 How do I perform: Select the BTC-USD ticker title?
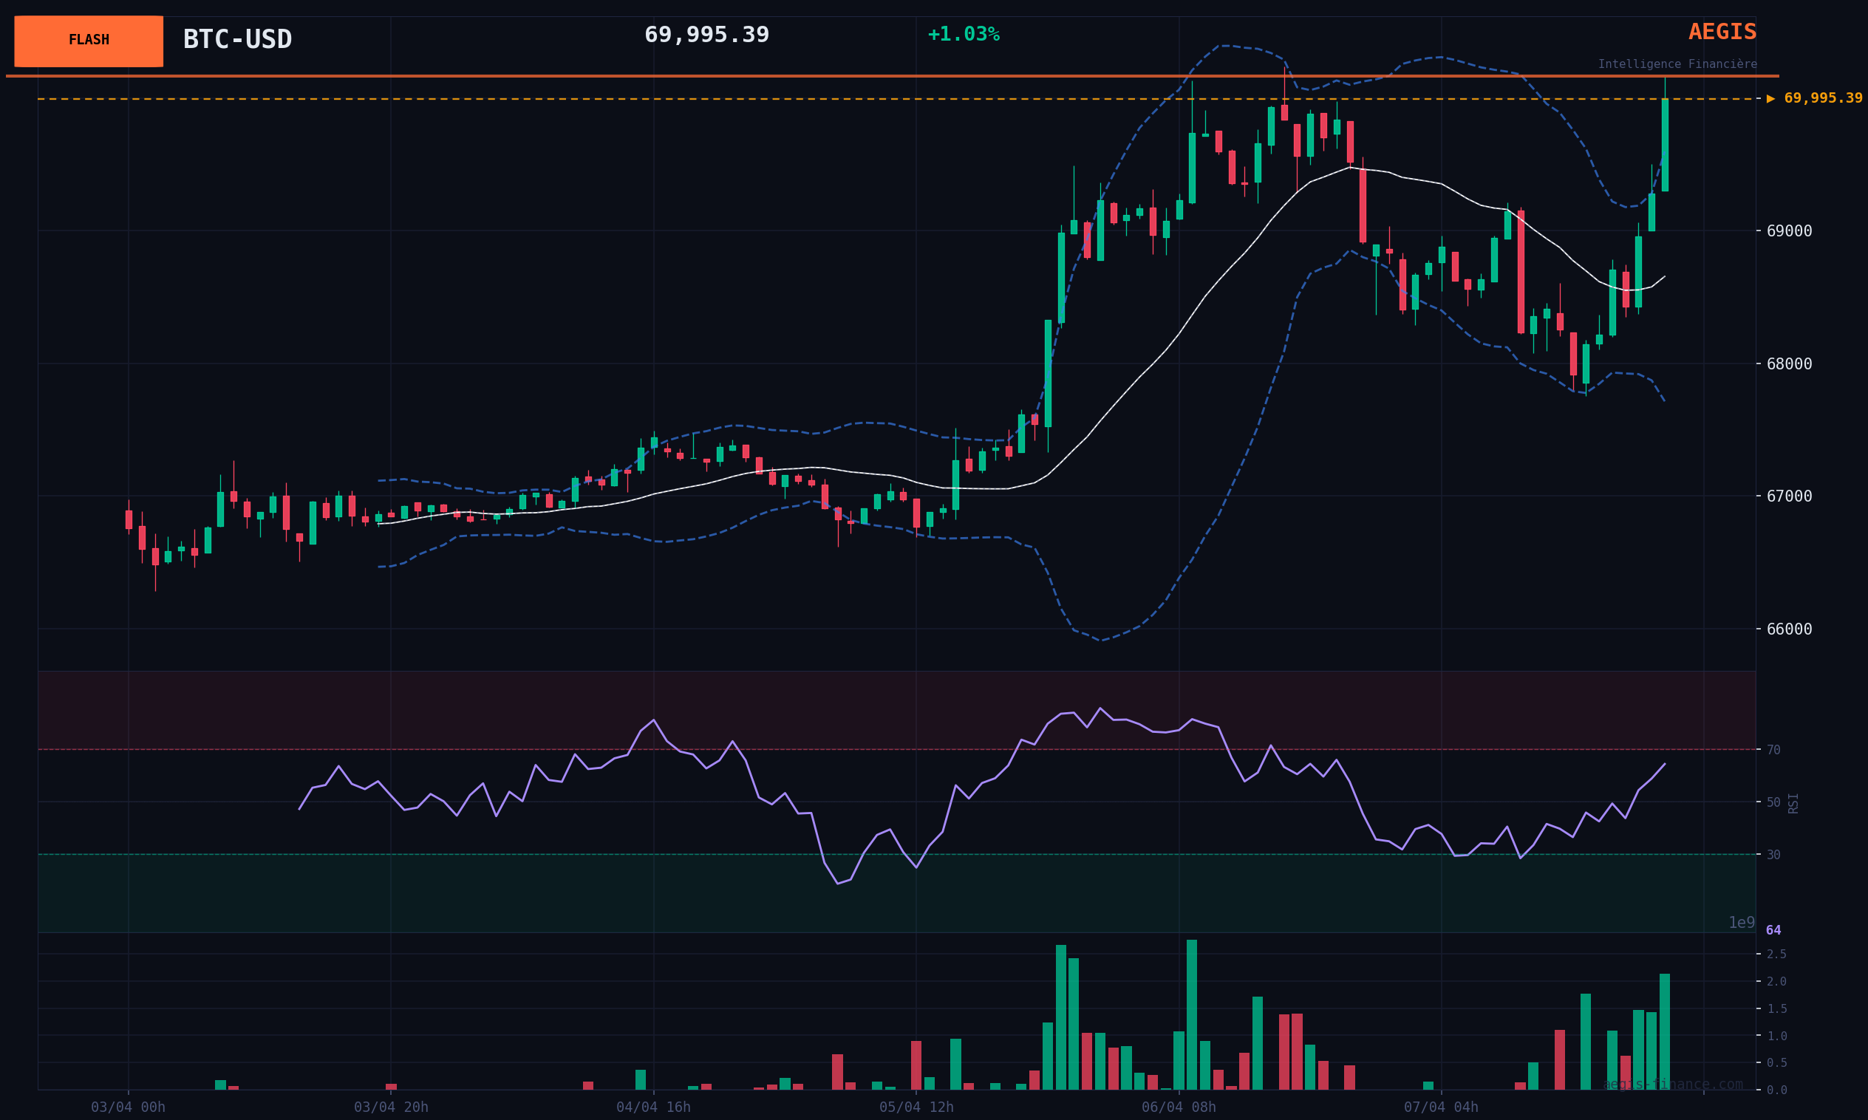pos(237,39)
